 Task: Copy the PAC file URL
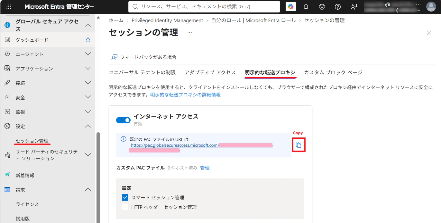[299, 145]
